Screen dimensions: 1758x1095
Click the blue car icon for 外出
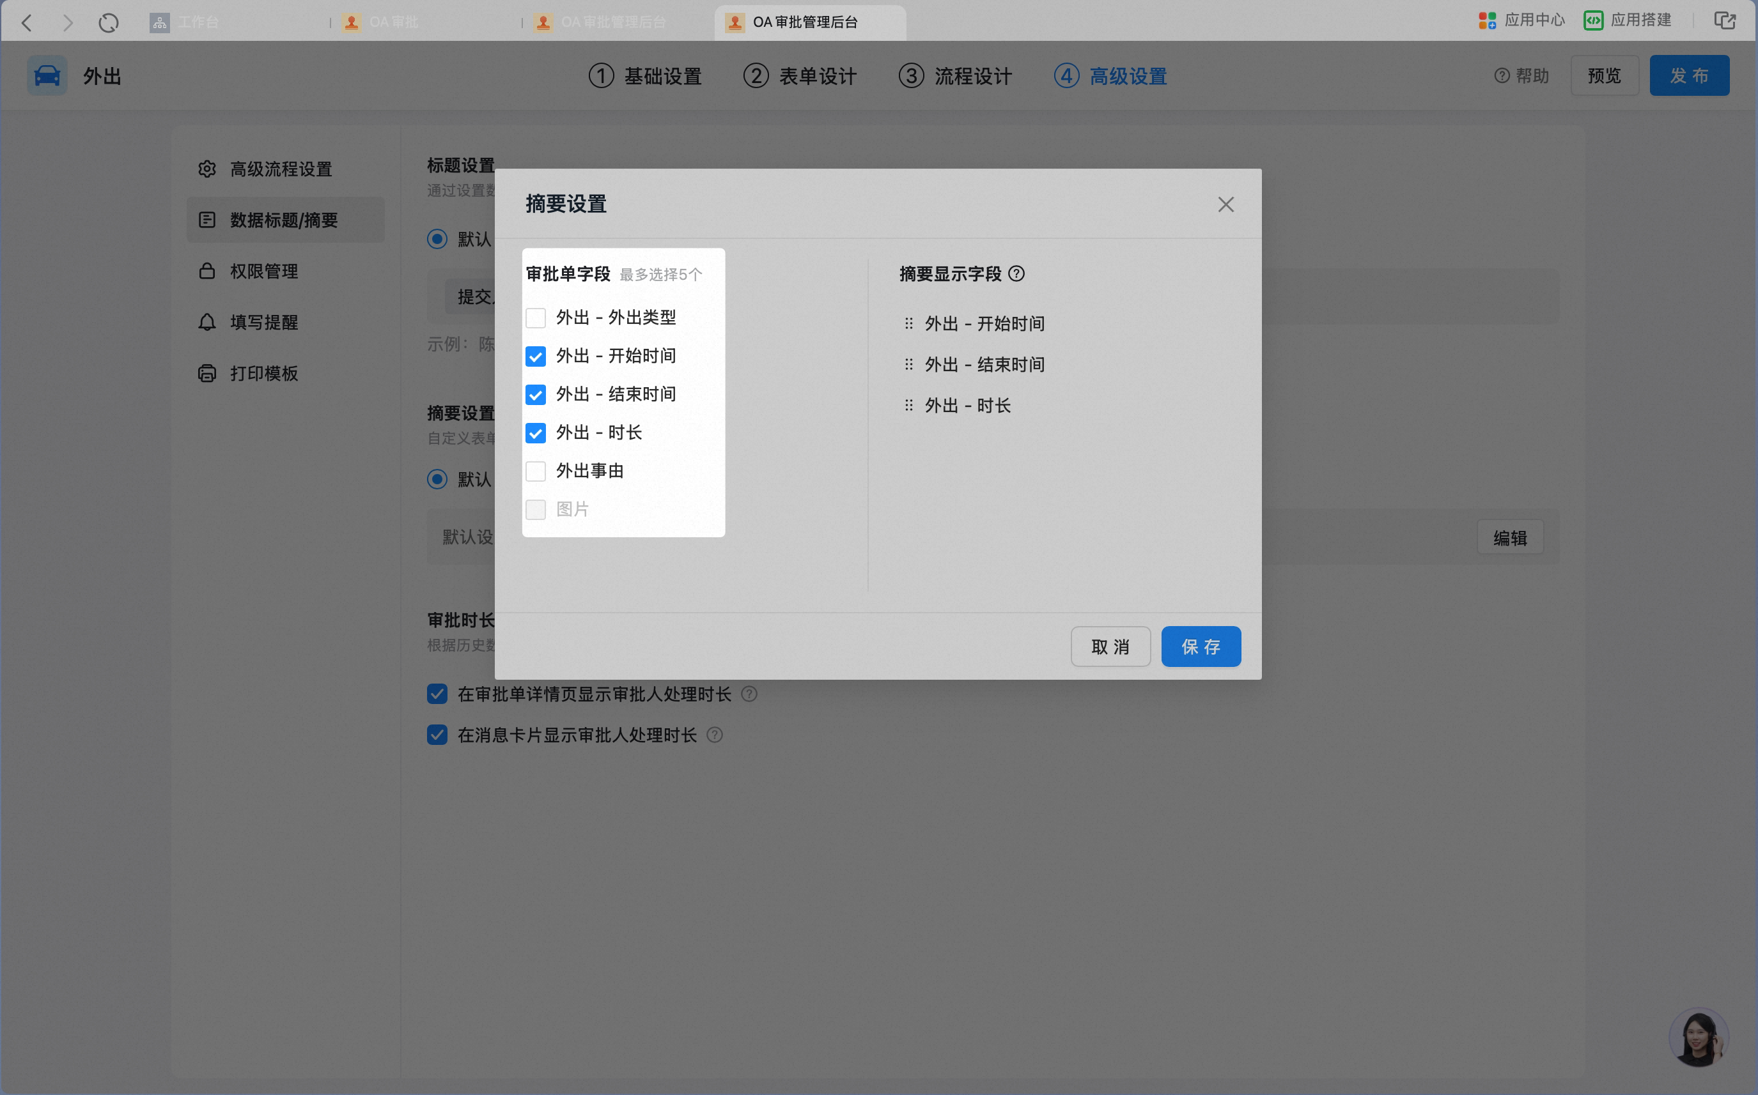(47, 75)
